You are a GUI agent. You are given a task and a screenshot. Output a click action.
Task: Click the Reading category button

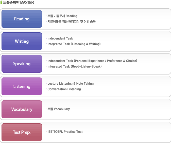click(22, 19)
